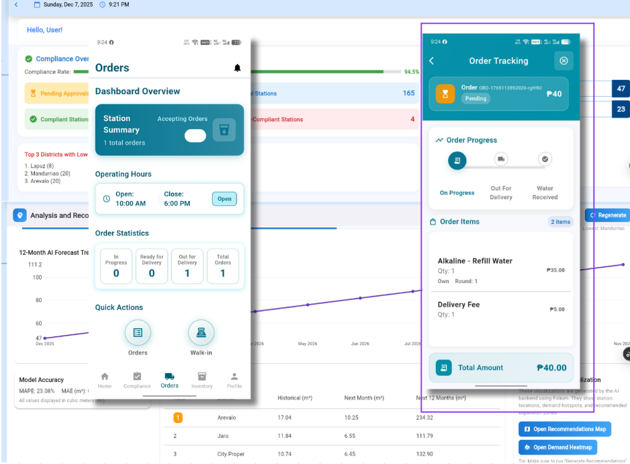Screen dimensions: 630x464
Task: Toggle the Open status in Operating Hours
Action: [x=224, y=198]
